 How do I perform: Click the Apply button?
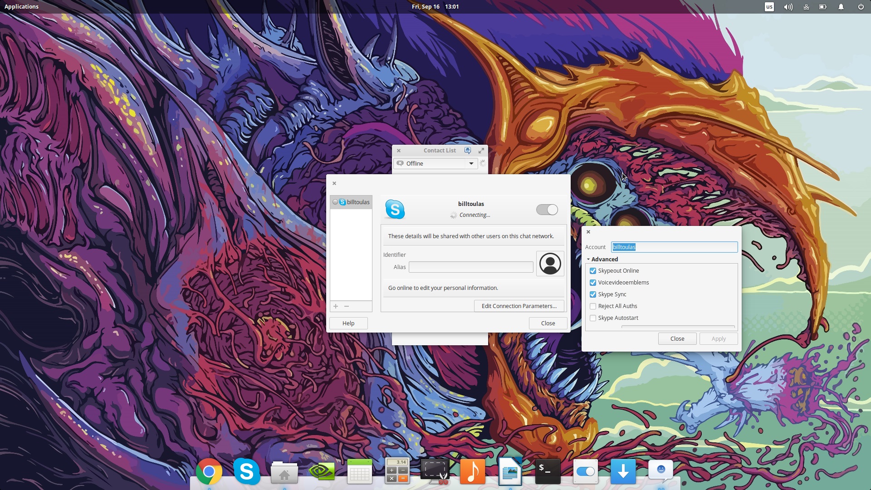719,339
